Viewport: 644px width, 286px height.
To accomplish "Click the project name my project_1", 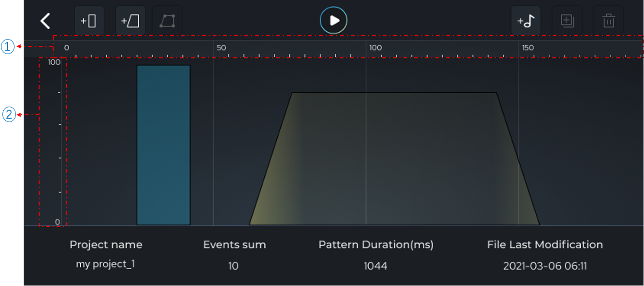I will (x=105, y=264).
